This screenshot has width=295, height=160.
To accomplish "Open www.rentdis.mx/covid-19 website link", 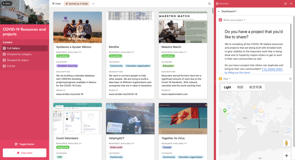I will pyautogui.click(x=70, y=94).
